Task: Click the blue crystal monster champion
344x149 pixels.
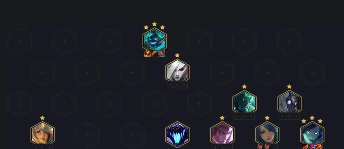Action: [177, 134]
